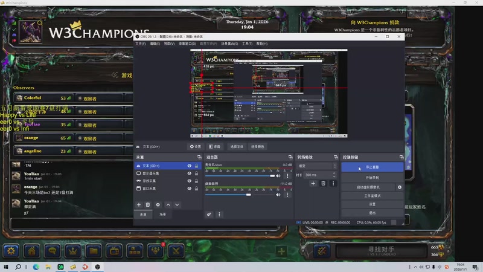
Task: Click 停止直播 stop streaming button
Action: pyautogui.click(x=372, y=167)
